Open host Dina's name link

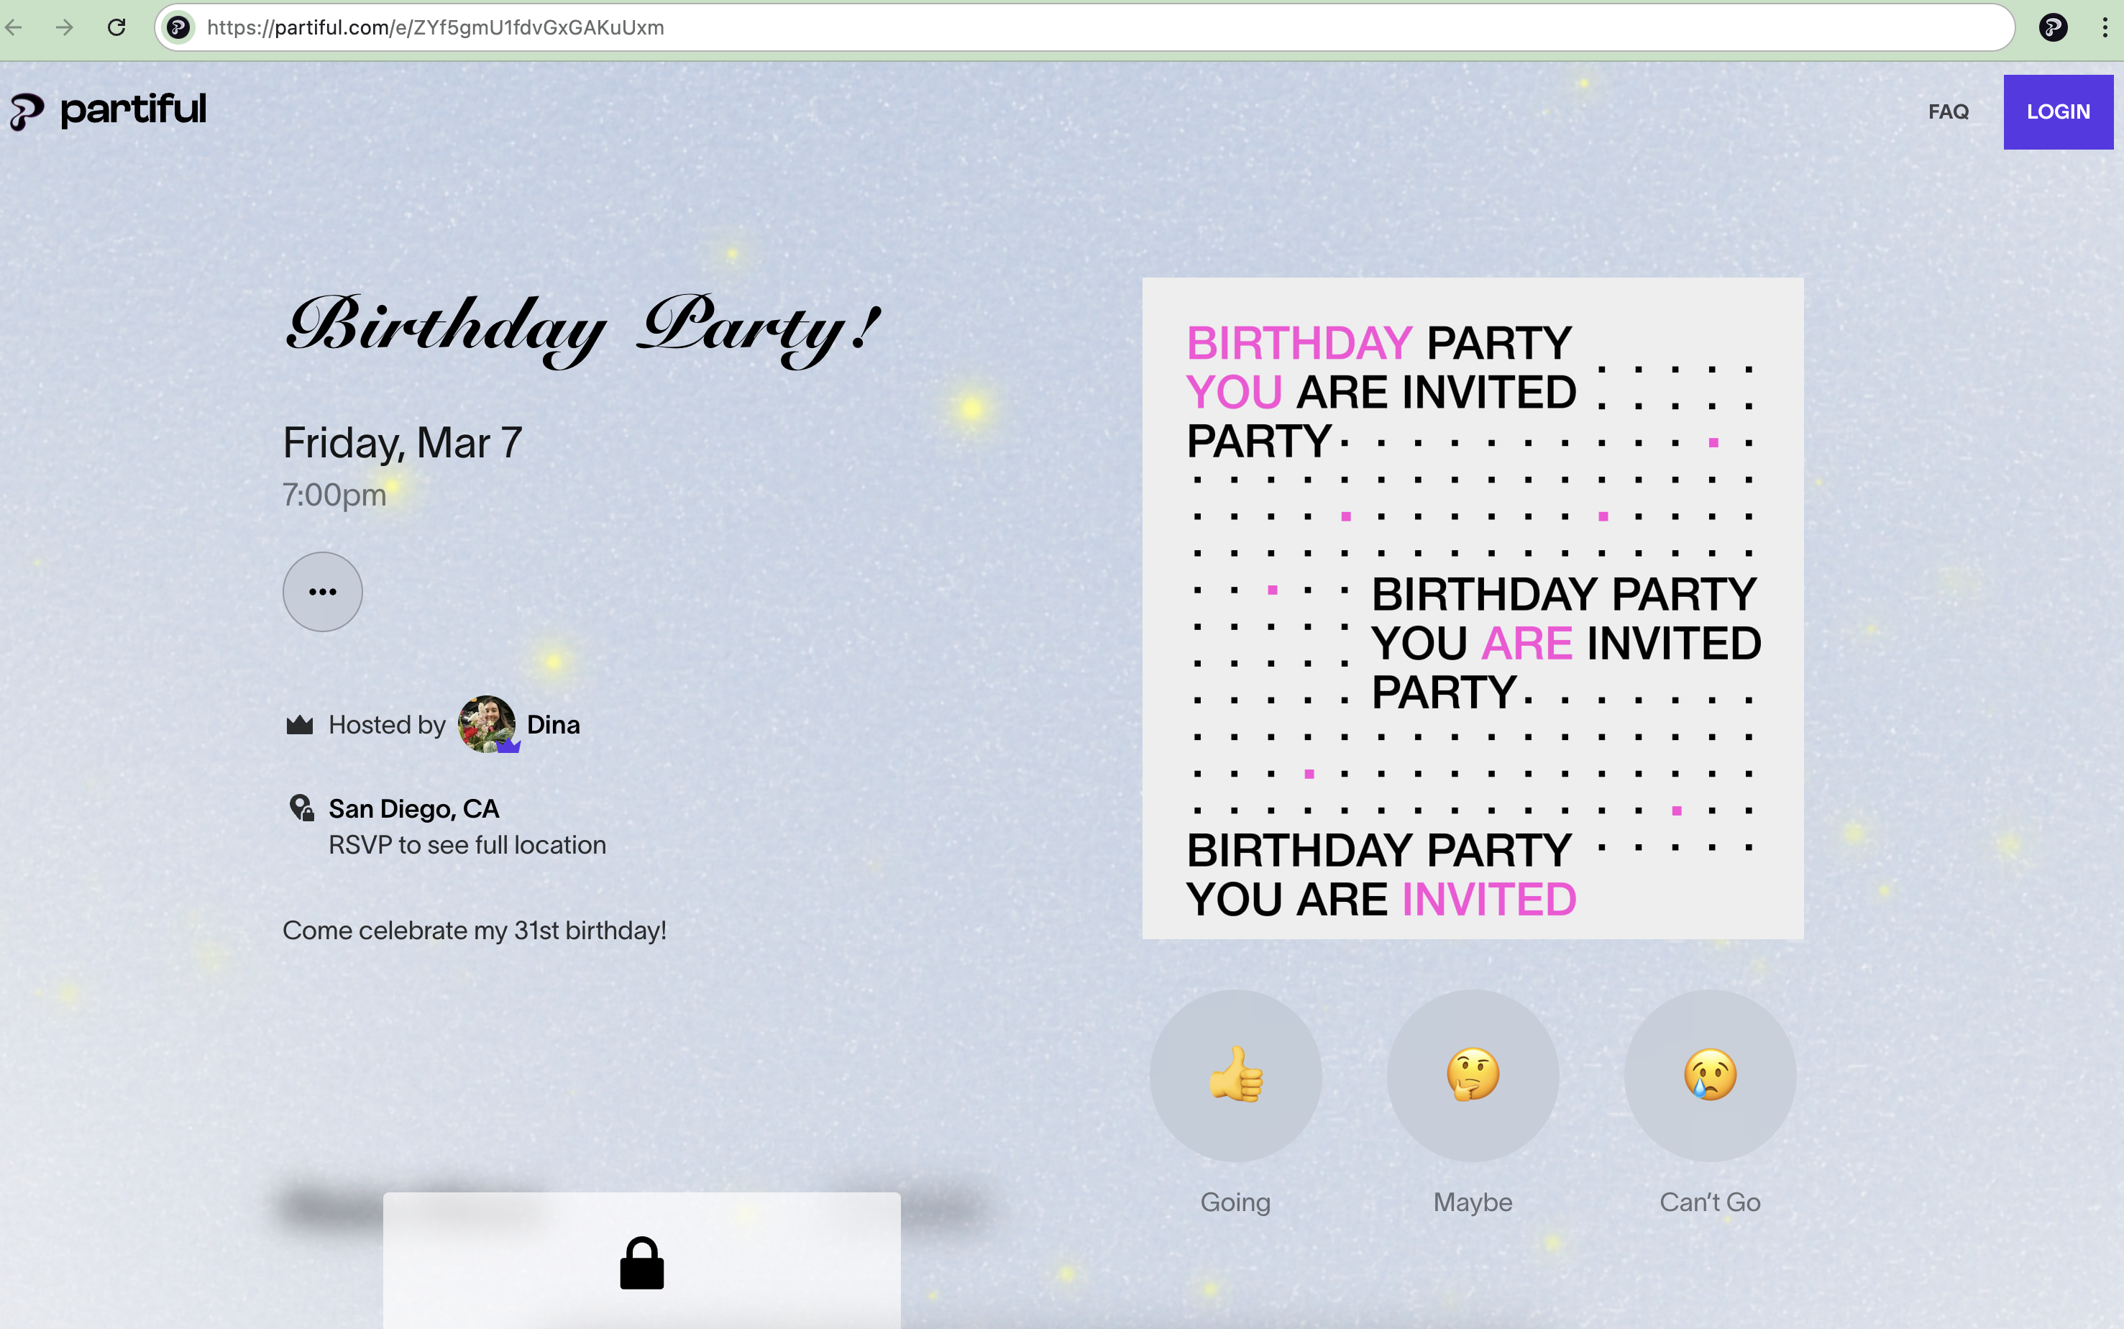[554, 724]
